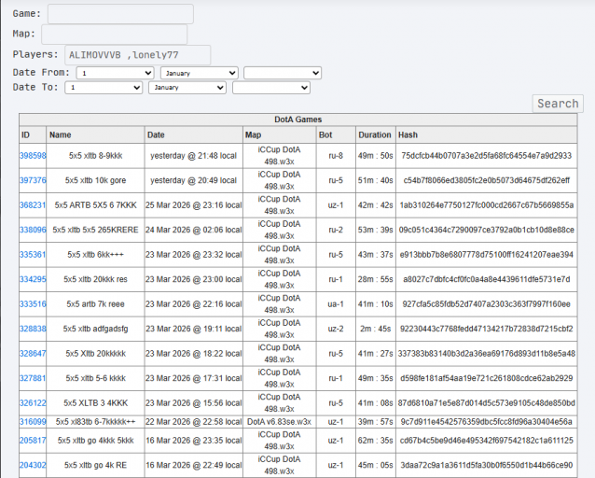Image resolution: width=595 pixels, height=478 pixels.
Task: Click the Game input field
Action: coord(120,14)
